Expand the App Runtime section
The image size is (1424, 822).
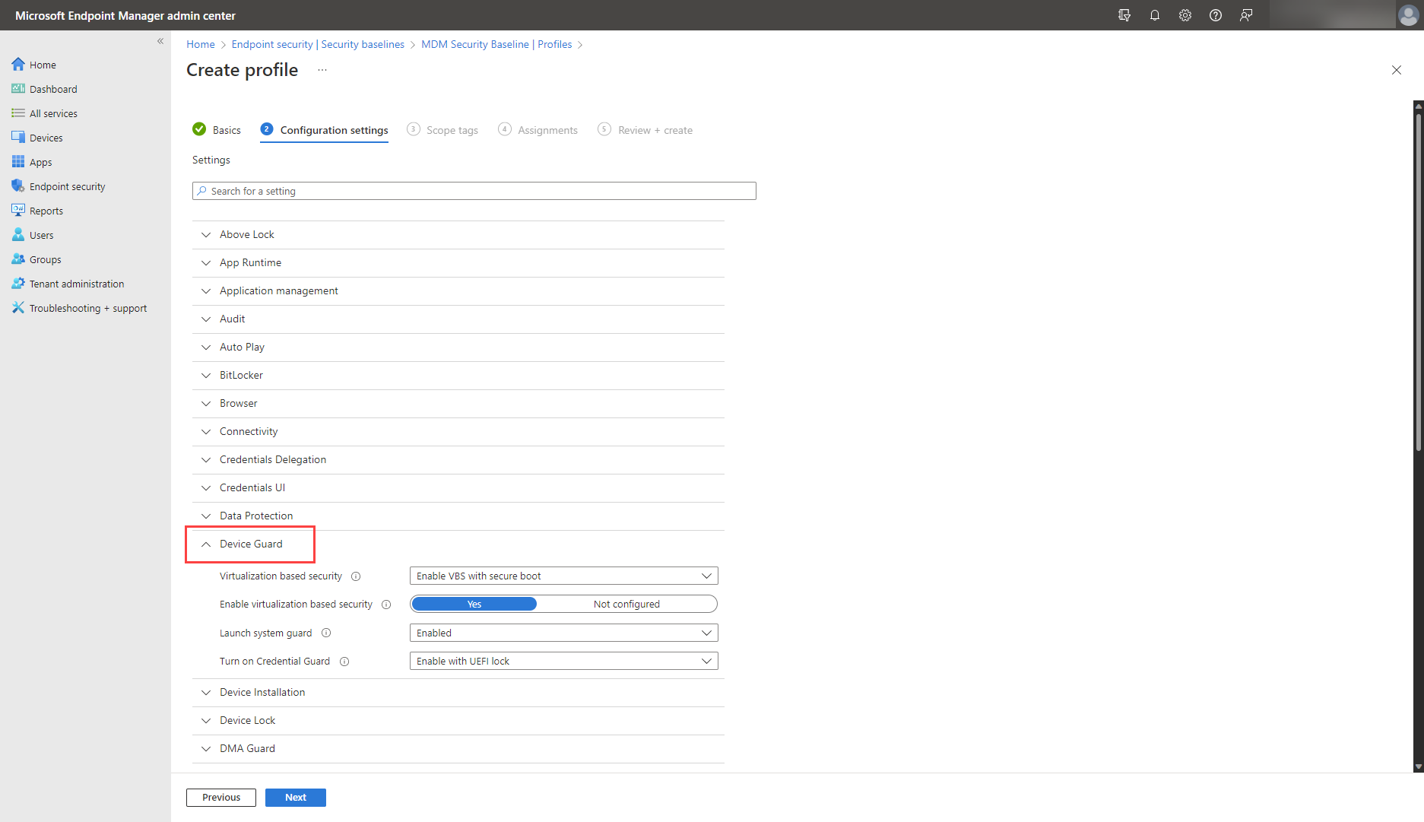click(458, 262)
